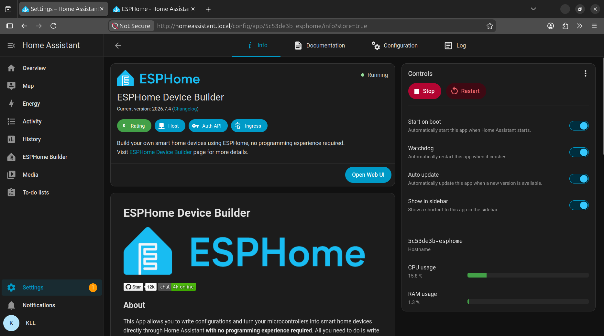604x336 pixels.
Task: Click the 12k GitHub star count badge
Action: 150,287
